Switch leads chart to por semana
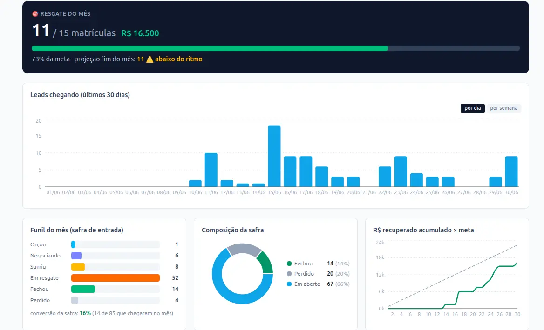 coord(503,108)
